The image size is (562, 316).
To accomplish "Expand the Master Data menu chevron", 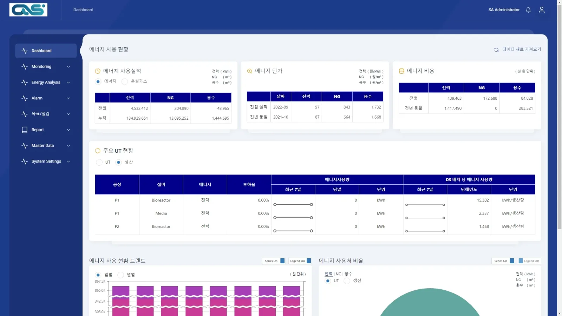I will point(68,146).
